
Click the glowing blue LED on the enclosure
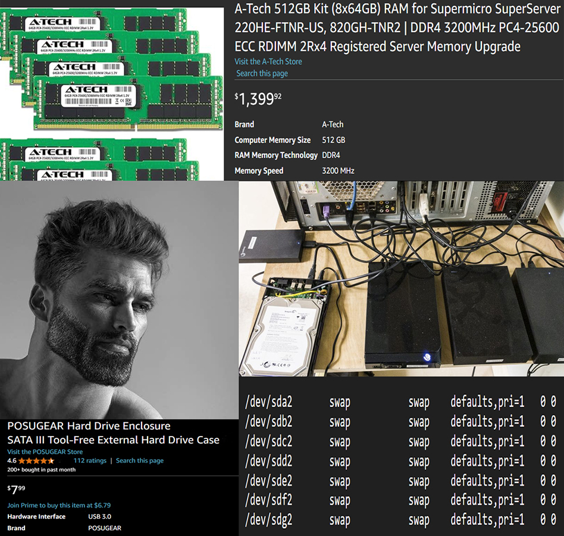tap(427, 356)
